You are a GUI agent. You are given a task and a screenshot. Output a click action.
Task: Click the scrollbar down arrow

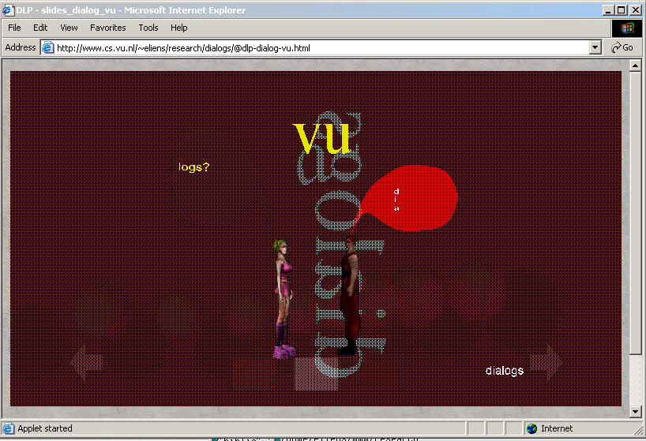coord(635,411)
